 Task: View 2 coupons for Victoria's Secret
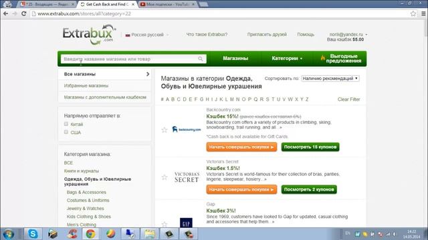(x=309, y=189)
